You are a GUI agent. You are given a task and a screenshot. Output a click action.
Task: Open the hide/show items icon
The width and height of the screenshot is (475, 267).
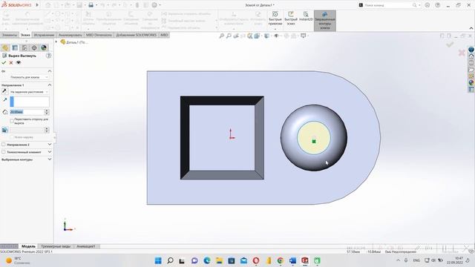point(276,36)
